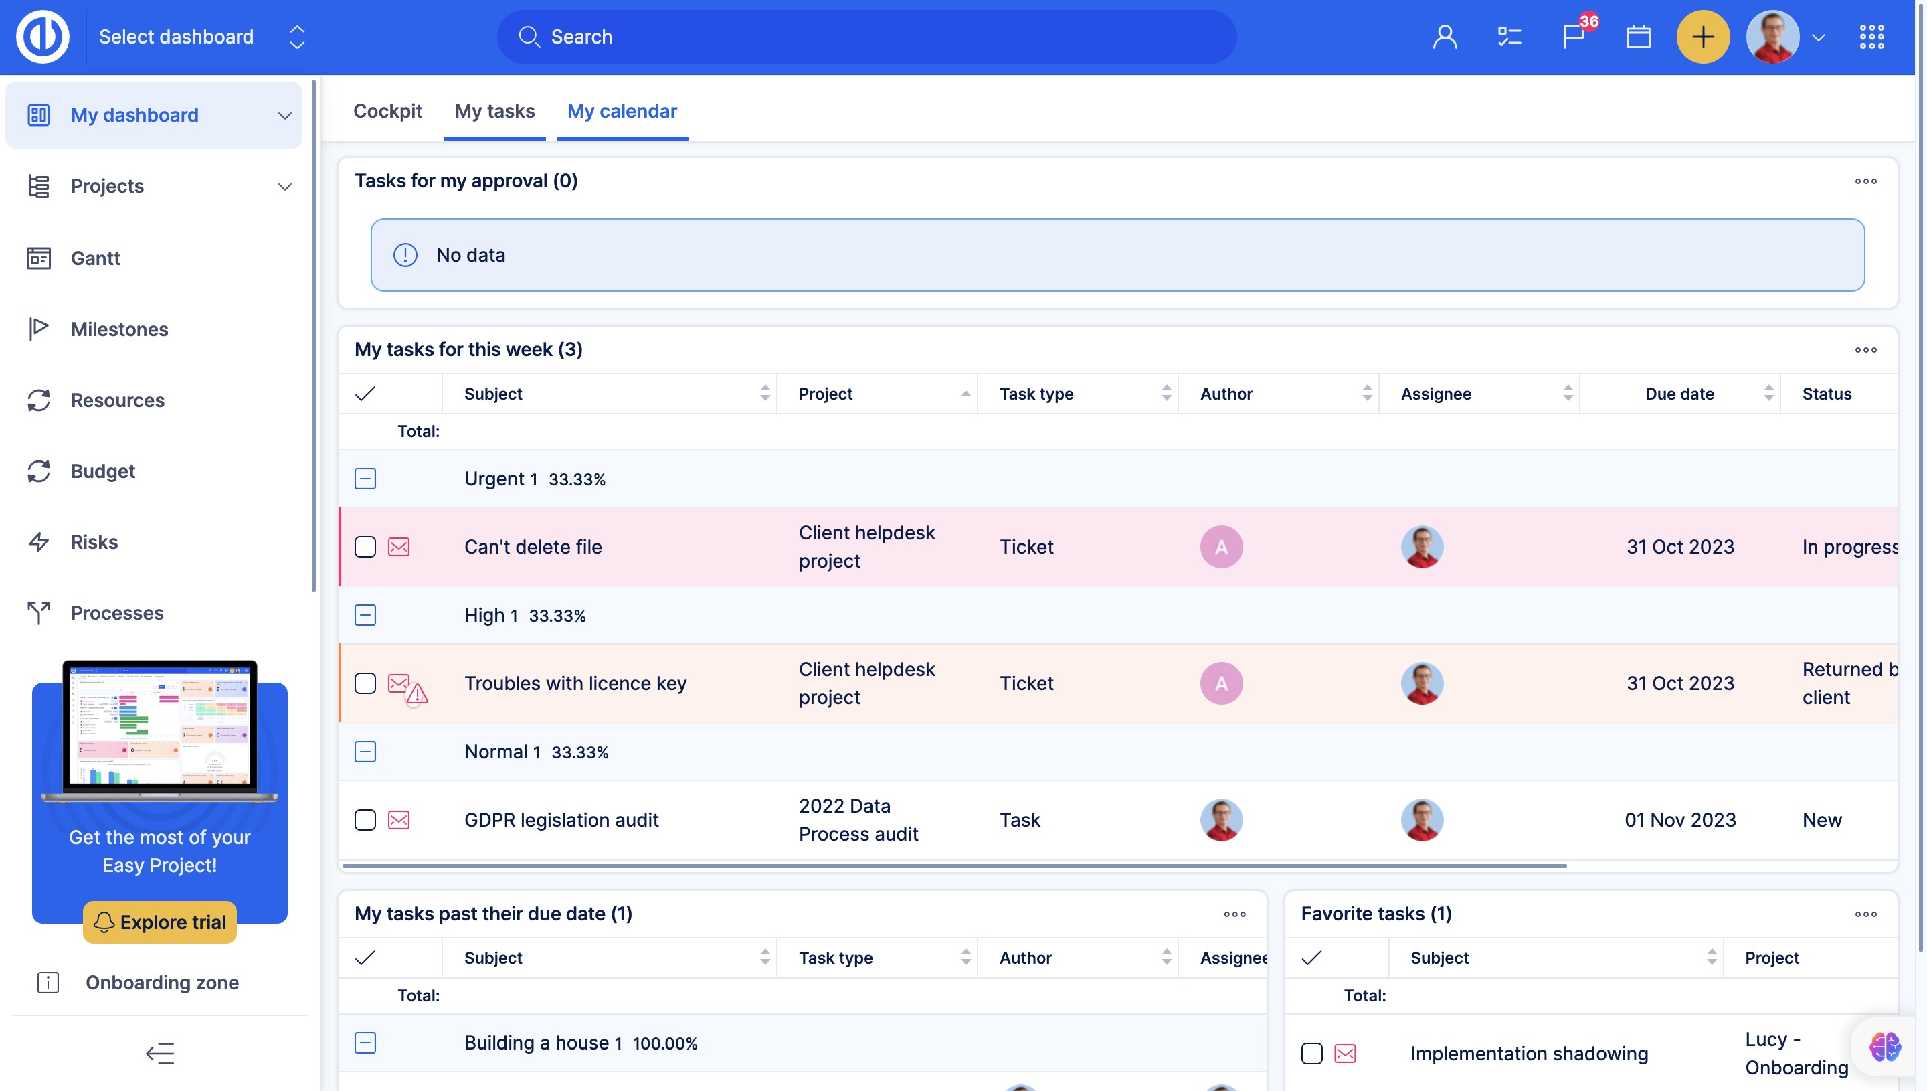This screenshot has height=1091, width=1927.
Task: Check the Can't delete file task checkbox
Action: tap(365, 547)
